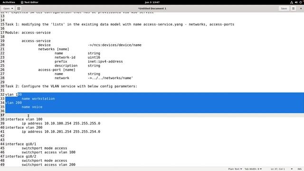Click the 'prefix' leaf on line 24
The width and height of the screenshot is (304, 171).
[61, 61]
